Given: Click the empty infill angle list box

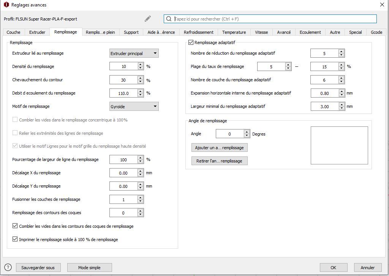Looking at the screenshot, I should tap(339, 145).
